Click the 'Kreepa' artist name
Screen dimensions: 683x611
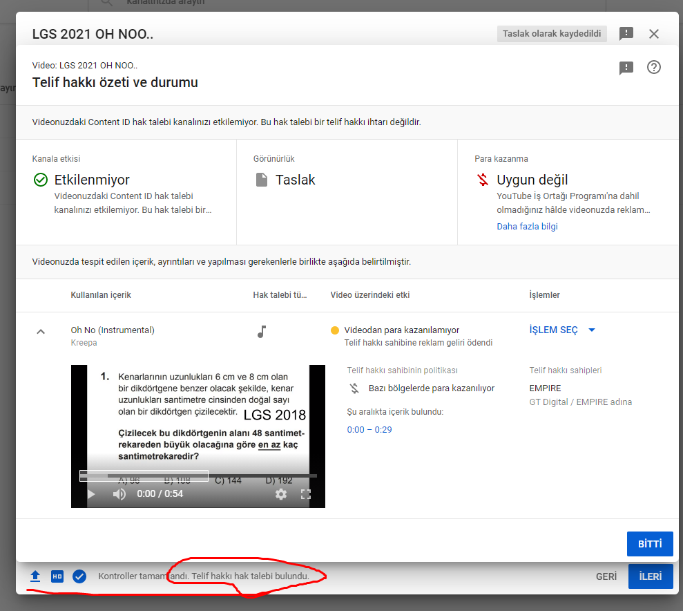point(84,343)
